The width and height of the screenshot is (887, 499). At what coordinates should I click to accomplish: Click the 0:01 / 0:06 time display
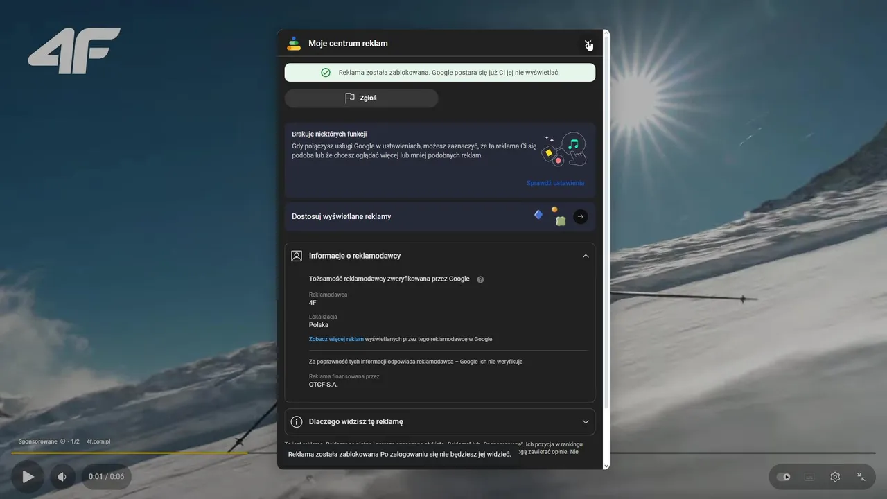tap(106, 477)
